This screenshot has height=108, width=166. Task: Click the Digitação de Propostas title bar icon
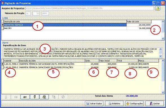tap(3, 3)
